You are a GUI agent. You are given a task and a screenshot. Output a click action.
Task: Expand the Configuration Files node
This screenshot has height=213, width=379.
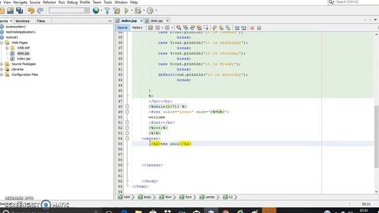pyautogui.click(x=1, y=75)
